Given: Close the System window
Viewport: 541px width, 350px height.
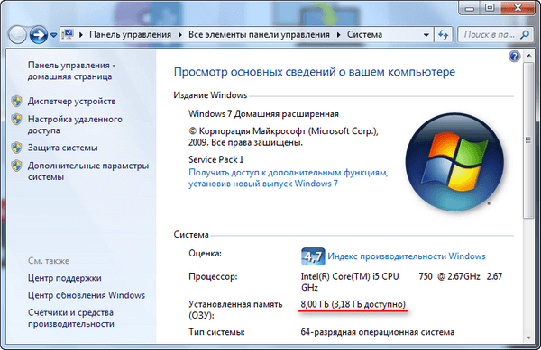Looking at the screenshot, I should coord(518,8).
